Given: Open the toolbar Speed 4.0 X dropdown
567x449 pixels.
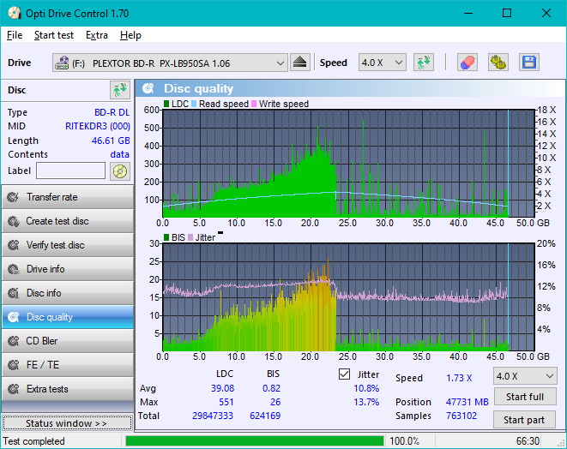Looking at the screenshot, I should click(383, 63).
